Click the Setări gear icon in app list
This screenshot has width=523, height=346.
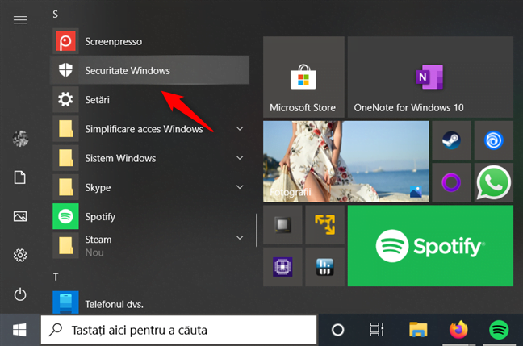(x=65, y=99)
